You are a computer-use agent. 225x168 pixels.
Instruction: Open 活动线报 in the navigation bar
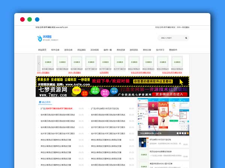click(94, 50)
